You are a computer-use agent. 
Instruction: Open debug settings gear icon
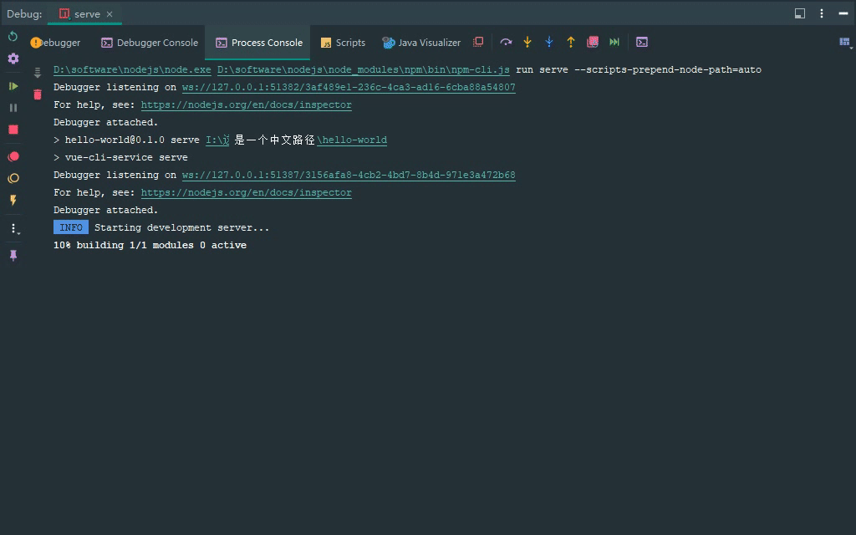(x=13, y=59)
